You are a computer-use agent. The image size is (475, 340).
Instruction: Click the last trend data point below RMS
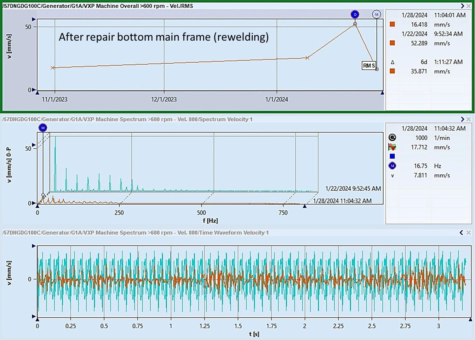point(377,69)
